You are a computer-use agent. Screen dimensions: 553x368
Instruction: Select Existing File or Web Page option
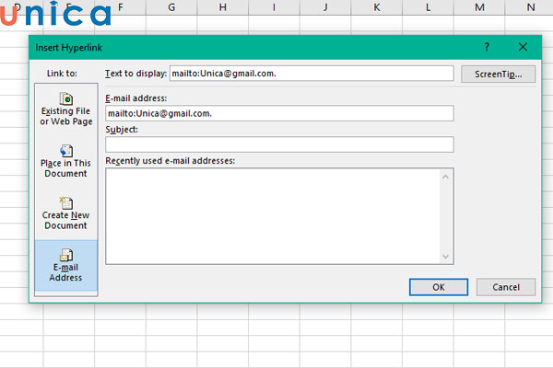66,109
